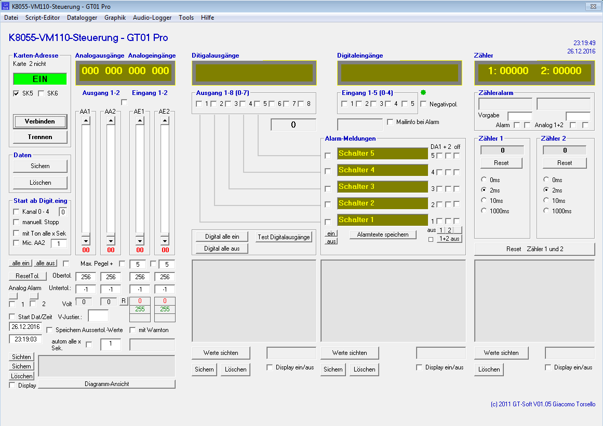Open the Hilfe menu
Image resolution: width=603 pixels, height=426 pixels.
pyautogui.click(x=207, y=18)
